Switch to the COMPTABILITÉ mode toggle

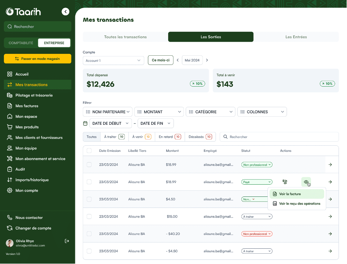point(21,43)
